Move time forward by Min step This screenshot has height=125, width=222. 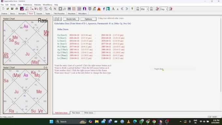coord(151,9)
